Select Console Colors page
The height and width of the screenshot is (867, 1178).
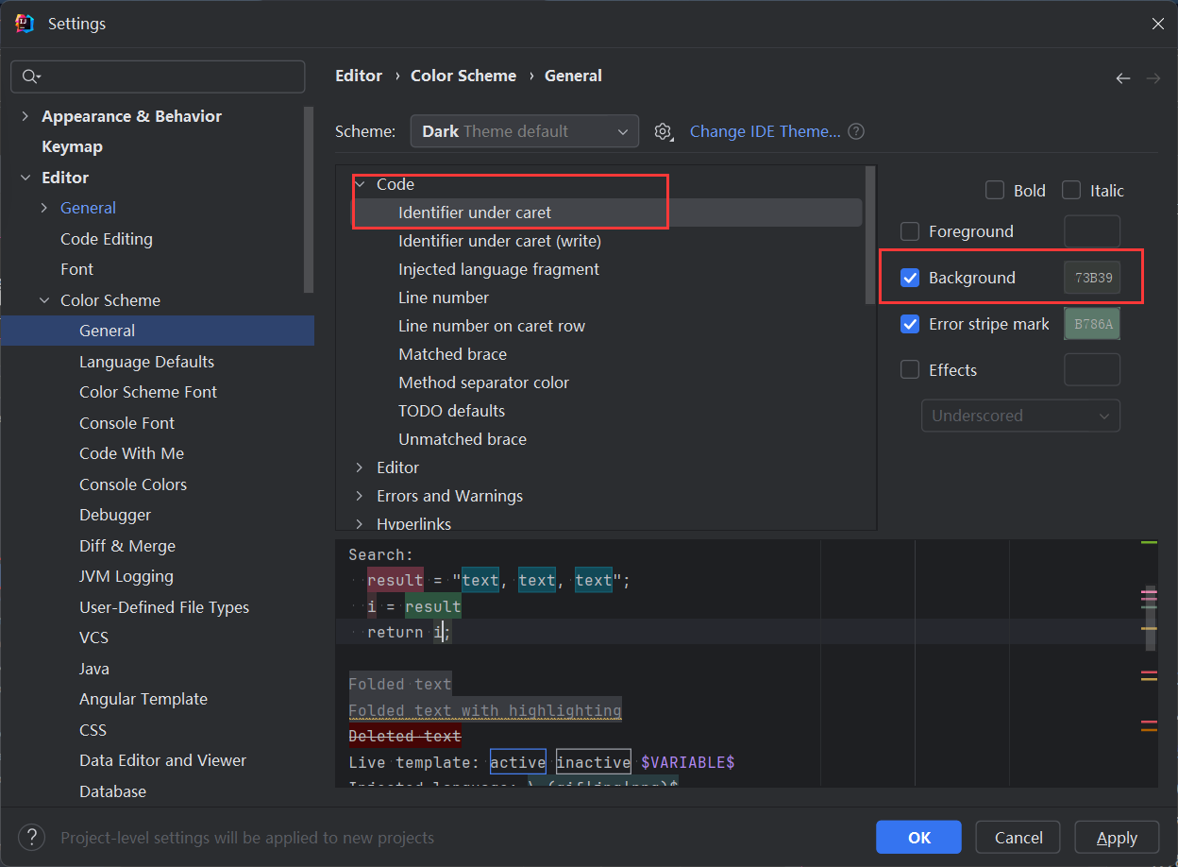(133, 484)
